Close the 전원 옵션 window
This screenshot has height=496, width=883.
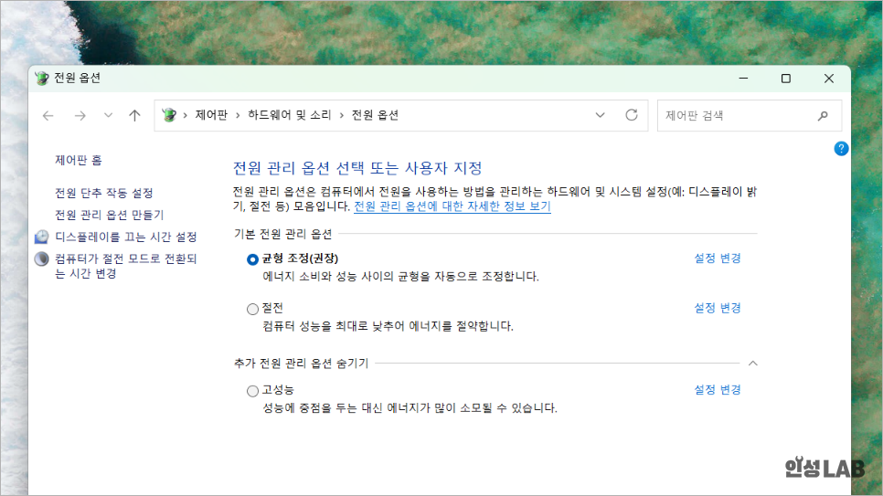point(829,79)
